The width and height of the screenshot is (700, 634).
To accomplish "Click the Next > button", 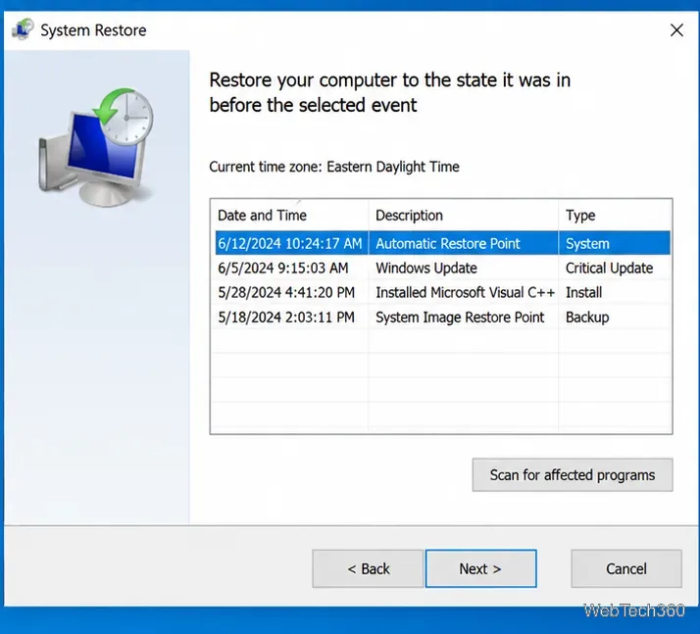I will [x=480, y=568].
